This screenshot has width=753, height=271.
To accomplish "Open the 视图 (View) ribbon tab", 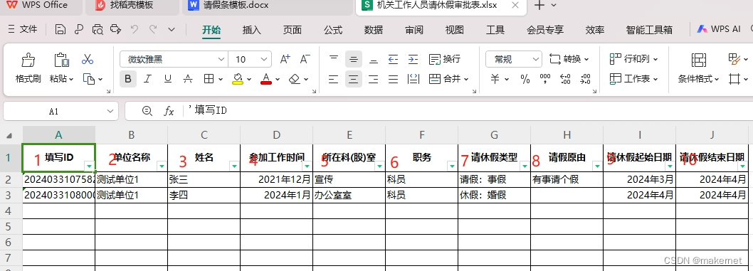I will coord(454,30).
